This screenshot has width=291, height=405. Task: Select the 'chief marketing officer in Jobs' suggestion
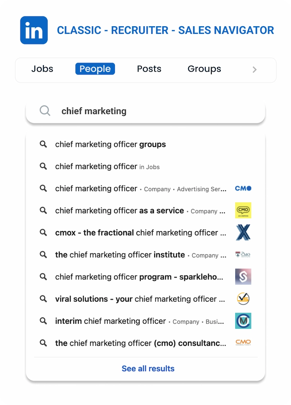[x=107, y=166]
